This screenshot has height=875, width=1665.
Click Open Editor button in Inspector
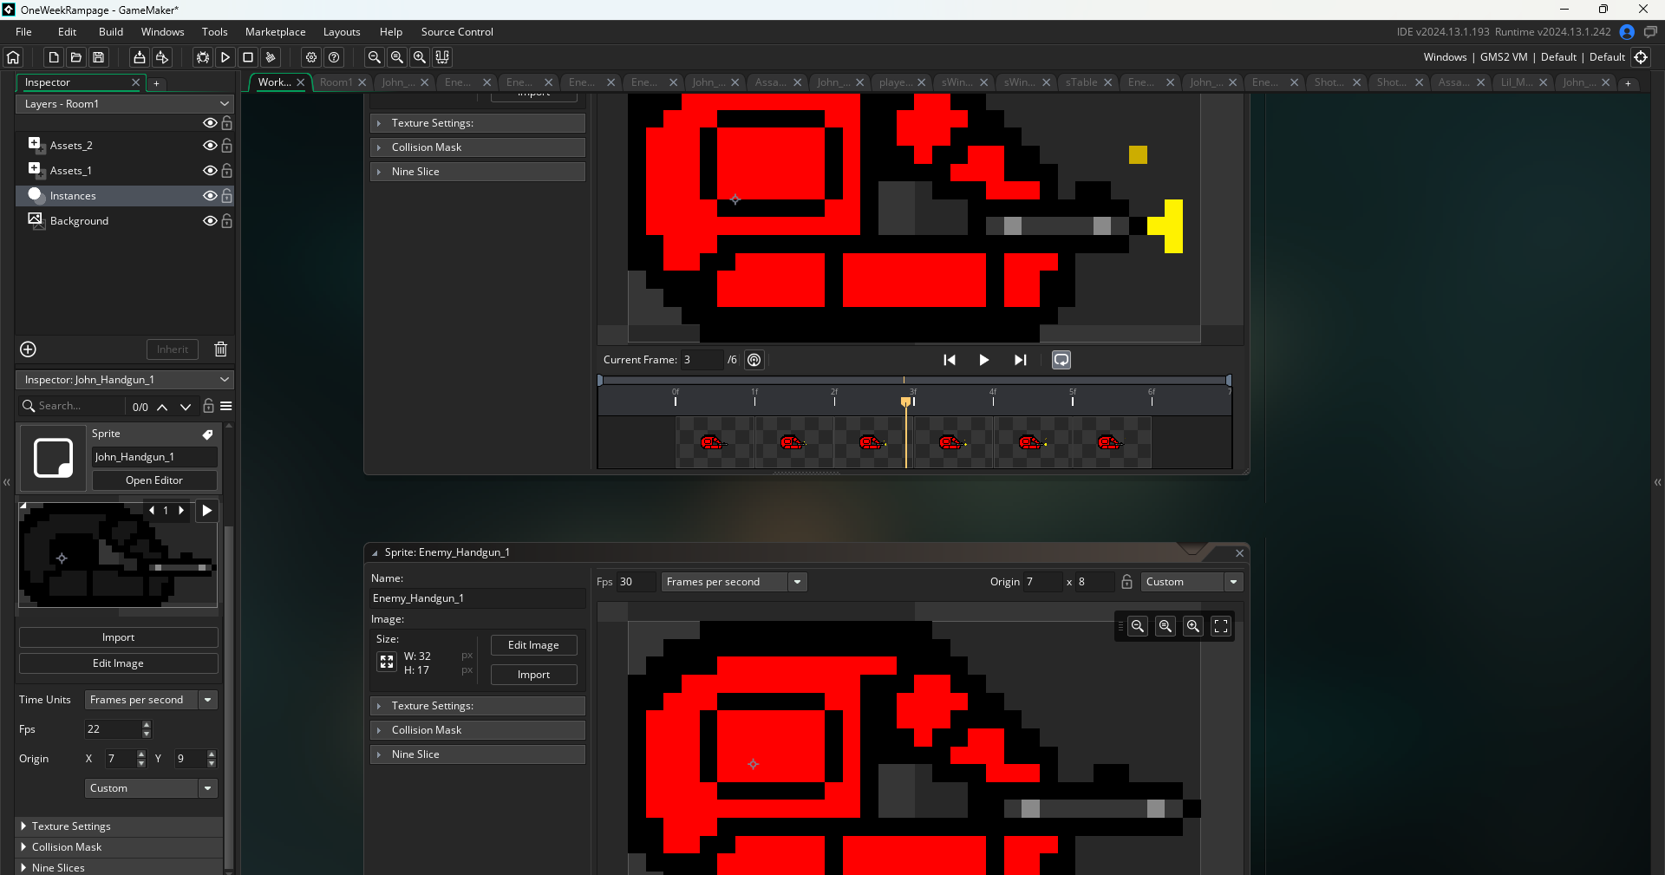click(x=154, y=480)
